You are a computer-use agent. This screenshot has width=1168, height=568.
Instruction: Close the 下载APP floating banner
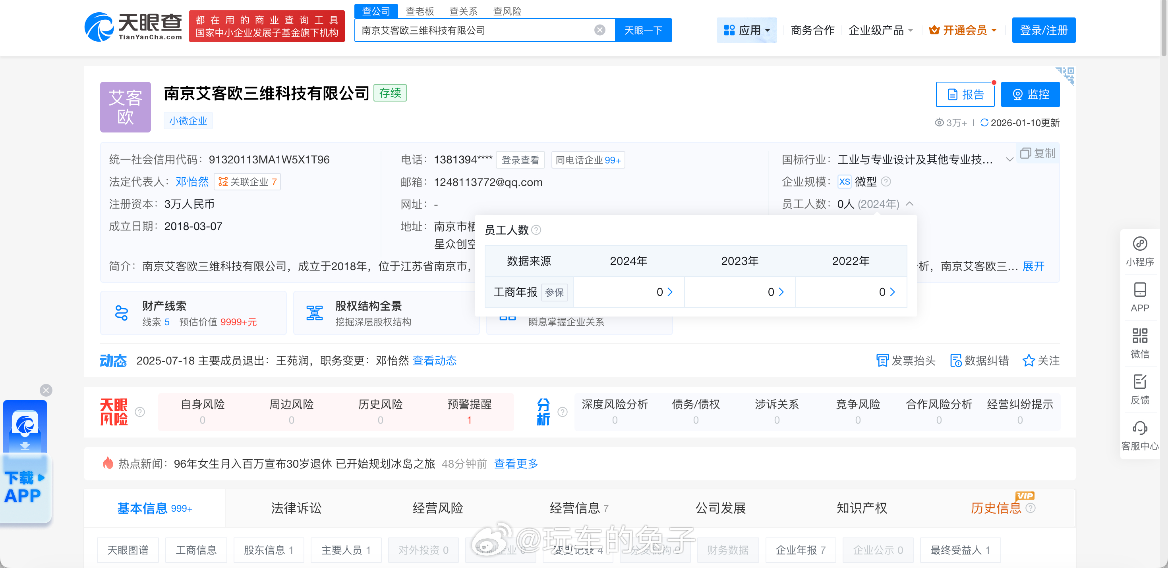click(46, 390)
